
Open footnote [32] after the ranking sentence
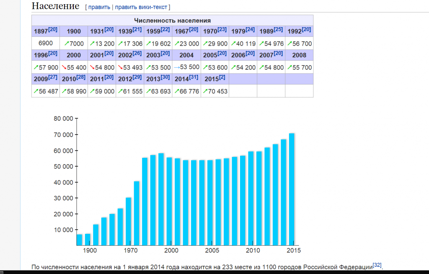pos(377,265)
